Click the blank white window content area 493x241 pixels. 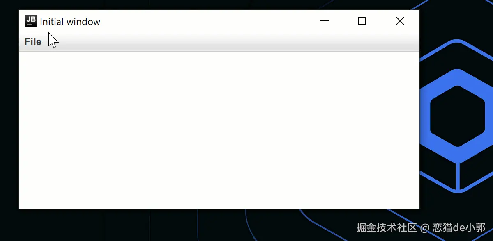(219, 130)
